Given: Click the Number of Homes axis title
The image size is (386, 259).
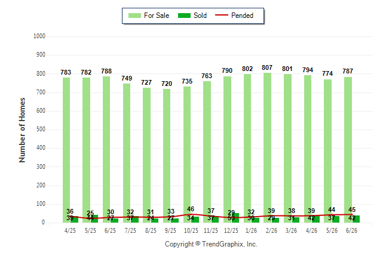Looking at the screenshot, I should (x=22, y=130).
